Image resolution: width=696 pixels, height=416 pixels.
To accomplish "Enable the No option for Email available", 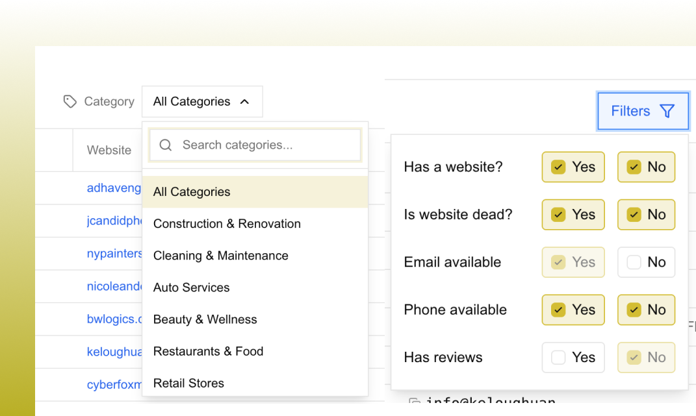I will (646, 262).
